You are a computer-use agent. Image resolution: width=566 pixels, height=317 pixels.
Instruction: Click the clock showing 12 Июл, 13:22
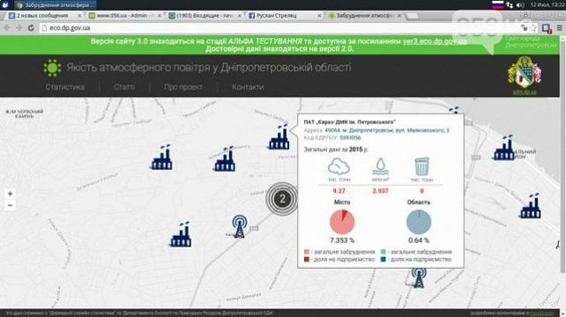coord(547,4)
